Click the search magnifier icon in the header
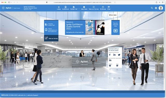This screenshot has width=166, height=98. (152, 8)
